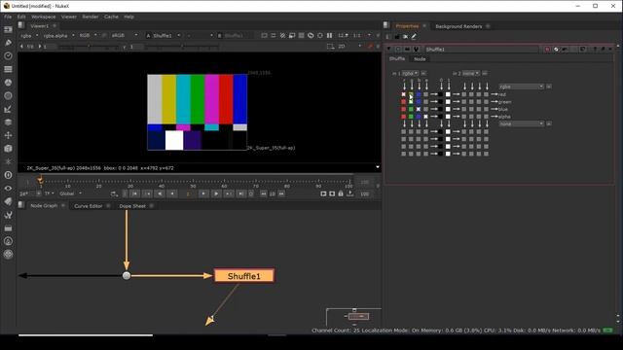
Task: Open the Global frame range dropdown
Action: 71,193
